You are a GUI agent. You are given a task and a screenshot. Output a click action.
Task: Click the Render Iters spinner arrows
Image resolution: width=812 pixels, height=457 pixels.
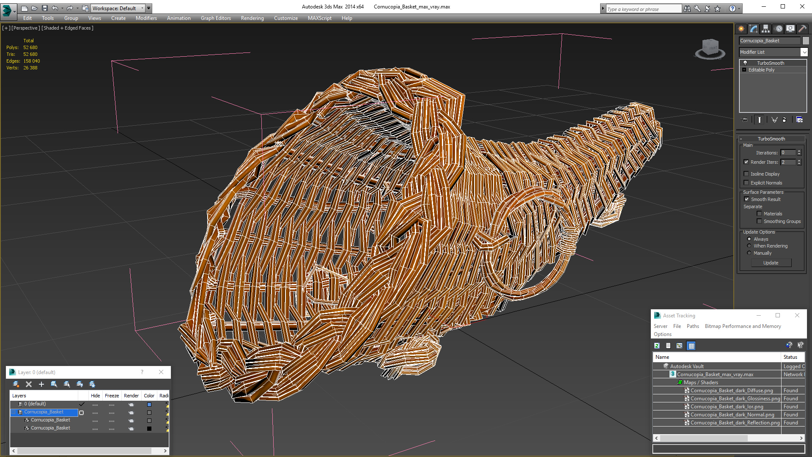coord(799,162)
